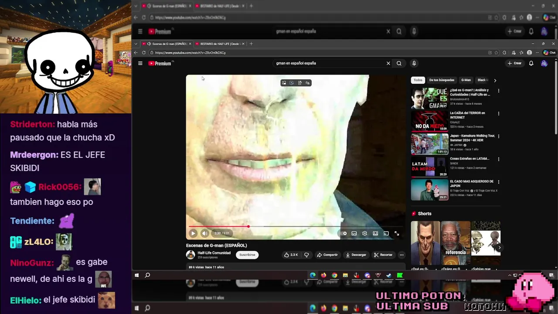This screenshot has width=558, height=314.
Task: Click Descargar download button
Action: coord(356,255)
